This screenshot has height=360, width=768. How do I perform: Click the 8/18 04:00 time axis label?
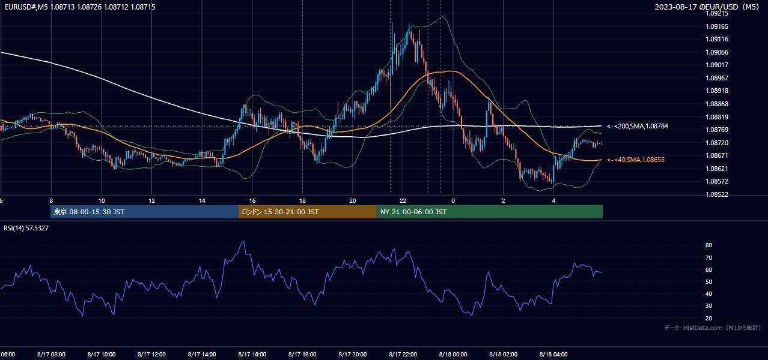click(553, 354)
